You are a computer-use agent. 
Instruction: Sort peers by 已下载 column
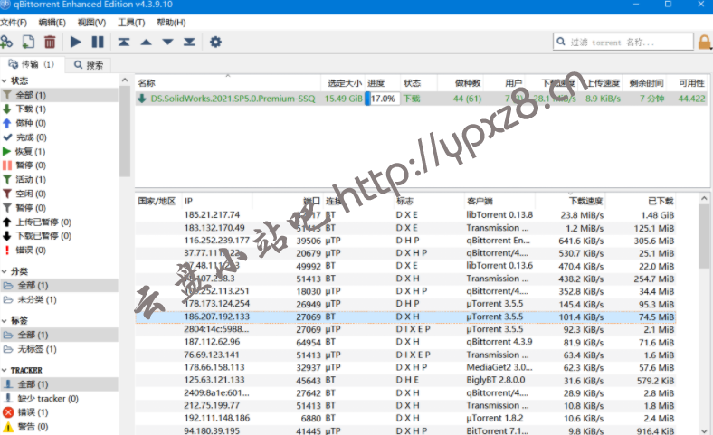pyautogui.click(x=642, y=202)
